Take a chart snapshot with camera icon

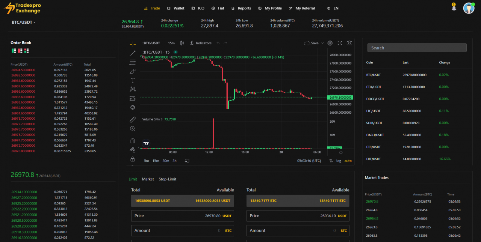[x=349, y=43]
